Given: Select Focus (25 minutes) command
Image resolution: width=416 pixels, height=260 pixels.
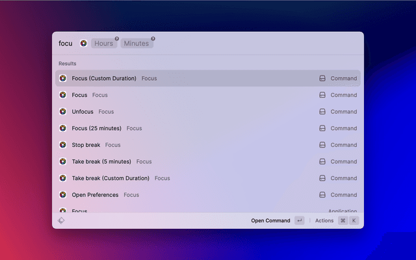Looking at the screenshot, I should click(96, 129).
